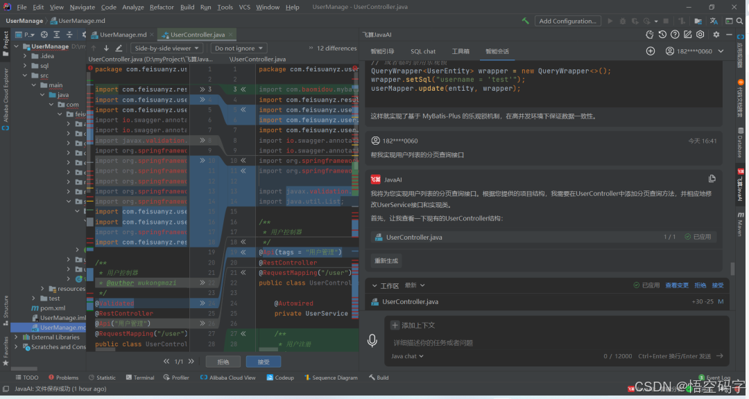Select UserController.java +30 -25 workspace row
This screenshot has width=749, height=399.
(x=547, y=301)
